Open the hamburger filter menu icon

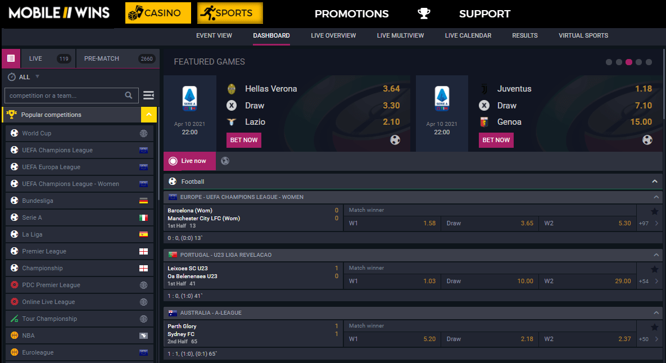click(149, 95)
